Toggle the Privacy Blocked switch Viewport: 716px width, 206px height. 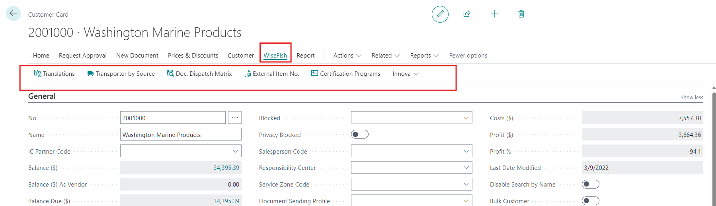pos(360,135)
